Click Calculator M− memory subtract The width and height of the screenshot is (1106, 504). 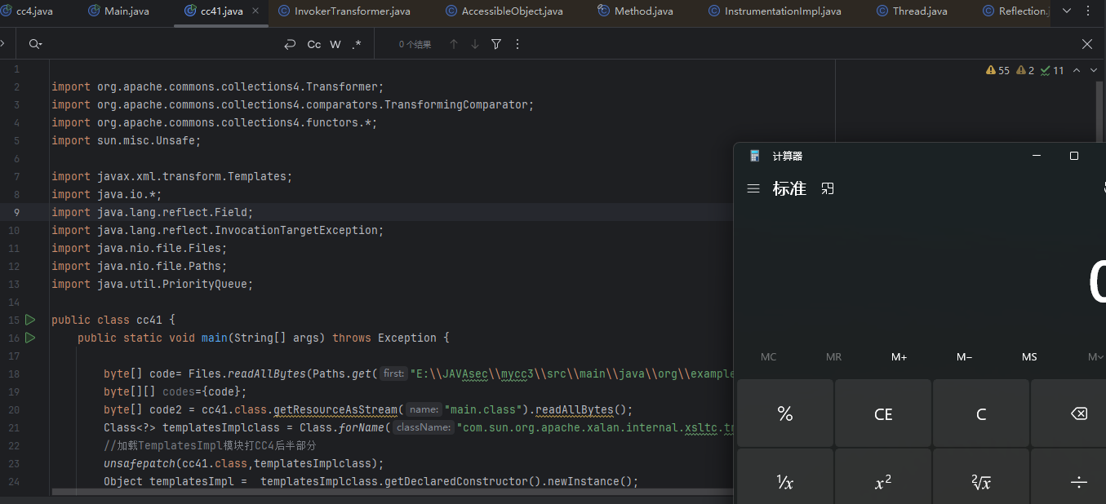[x=964, y=357]
